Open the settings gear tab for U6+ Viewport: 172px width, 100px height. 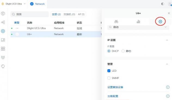coord(160,22)
